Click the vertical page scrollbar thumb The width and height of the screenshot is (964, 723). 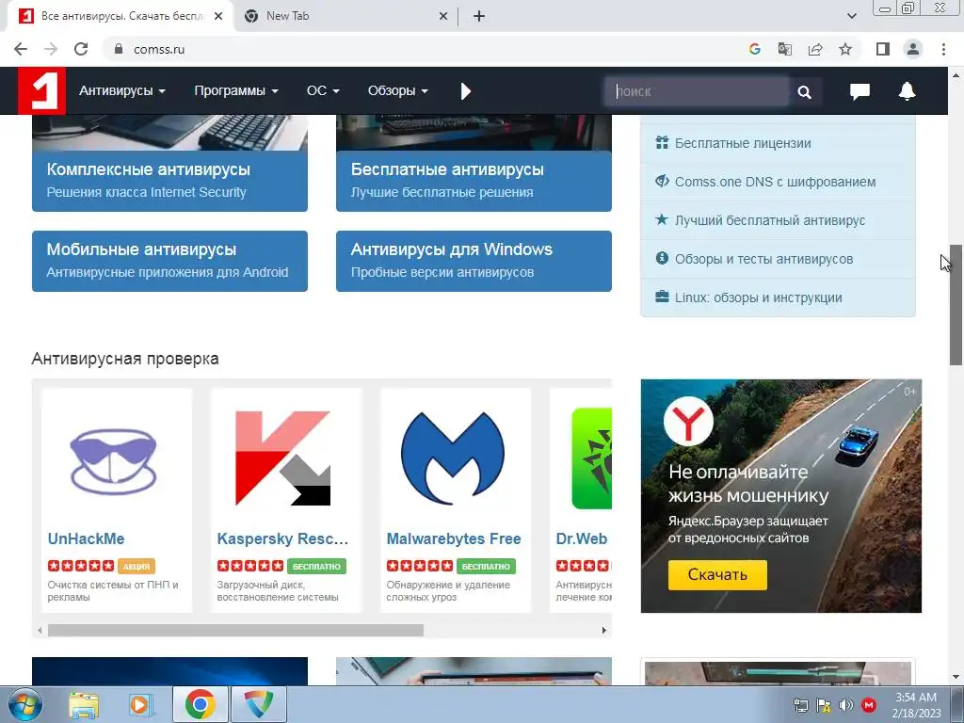(956, 305)
